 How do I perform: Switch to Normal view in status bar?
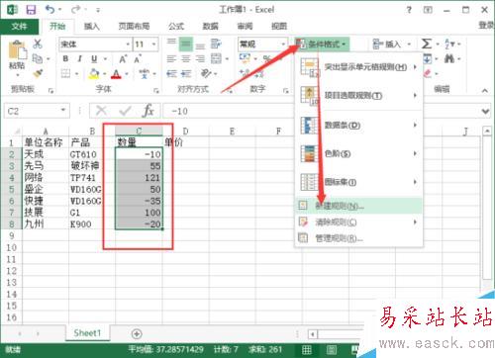tap(307, 349)
